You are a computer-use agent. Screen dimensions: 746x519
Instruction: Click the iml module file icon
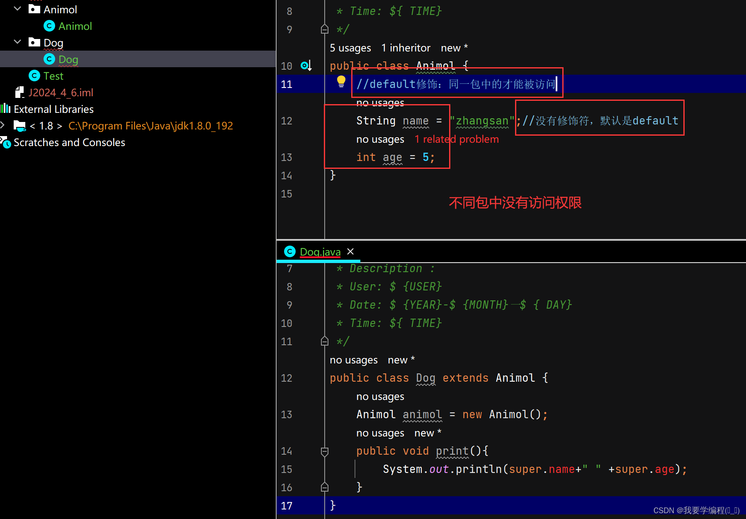[x=19, y=92]
